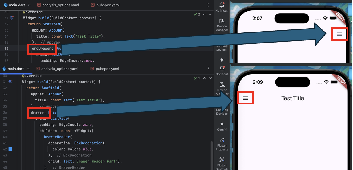Tap the hamburger menu beside Test Title
Screen dimensions: 353x170
(246, 98)
